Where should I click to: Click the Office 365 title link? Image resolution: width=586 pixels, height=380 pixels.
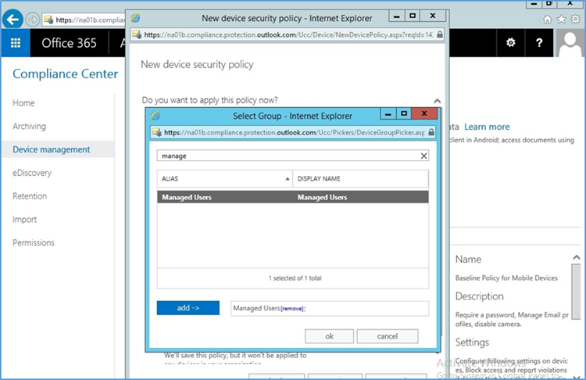(x=69, y=43)
